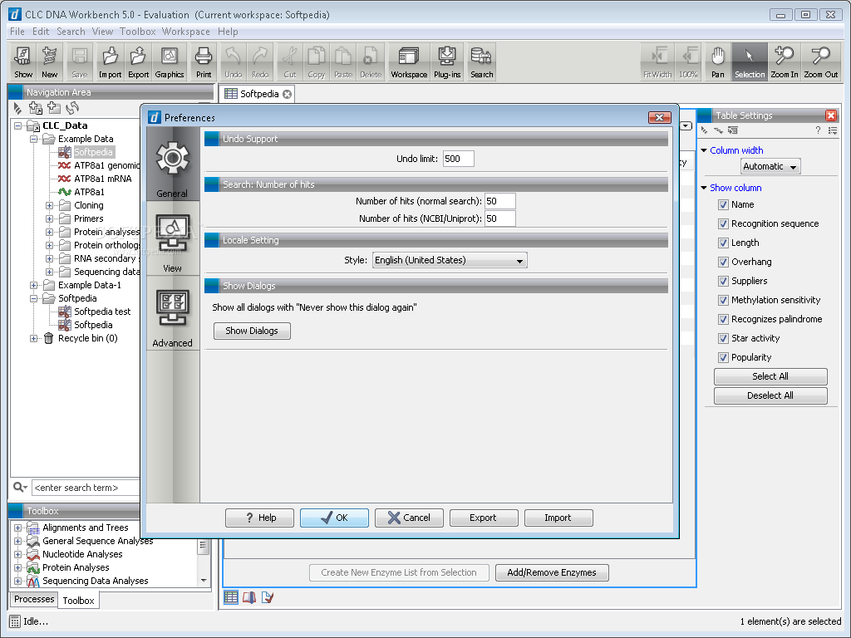Open the Toolbox menu
This screenshot has height=638, width=851.
(138, 32)
